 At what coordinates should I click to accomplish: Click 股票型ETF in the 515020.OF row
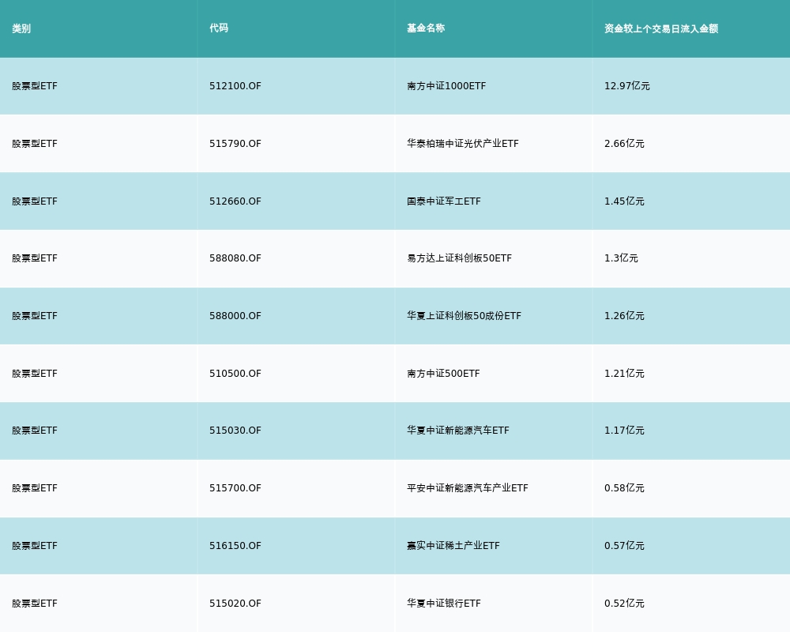point(35,604)
